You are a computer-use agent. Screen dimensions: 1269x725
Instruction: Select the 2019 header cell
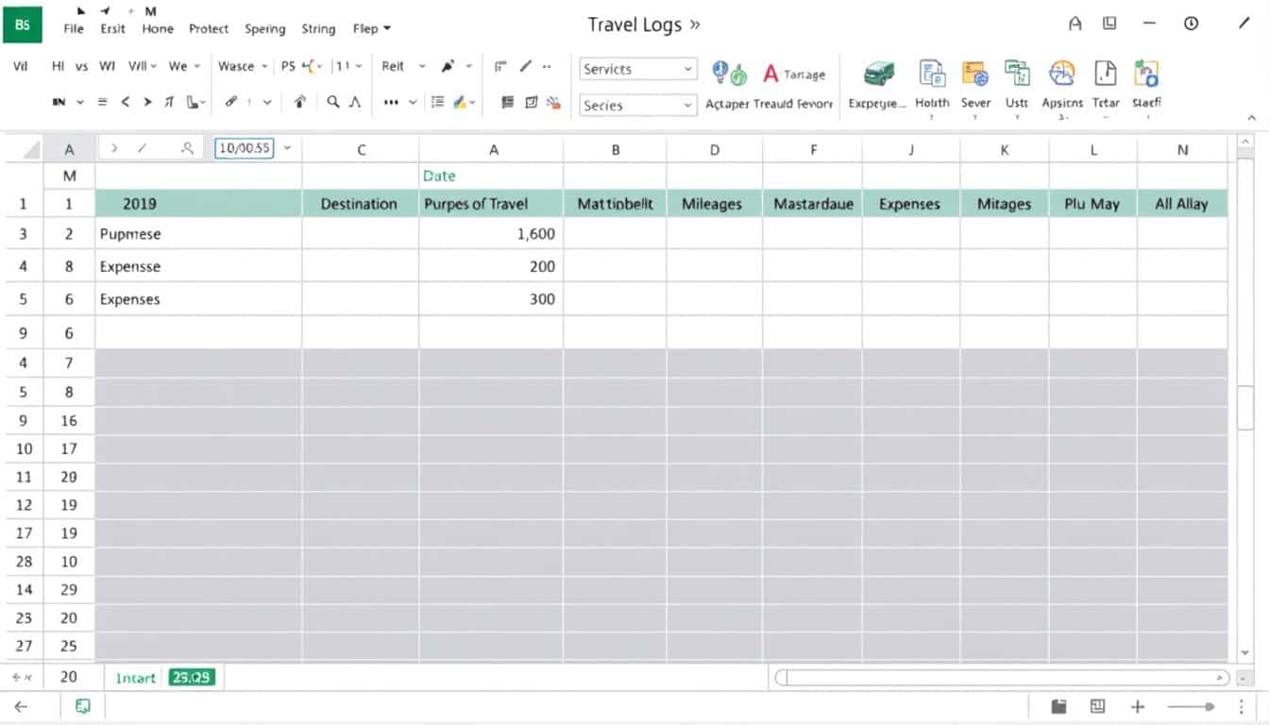tap(198, 204)
